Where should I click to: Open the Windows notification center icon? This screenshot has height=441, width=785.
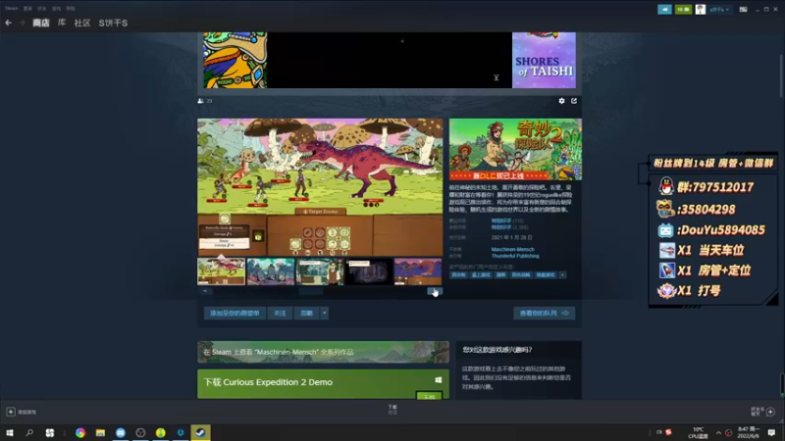click(x=771, y=432)
